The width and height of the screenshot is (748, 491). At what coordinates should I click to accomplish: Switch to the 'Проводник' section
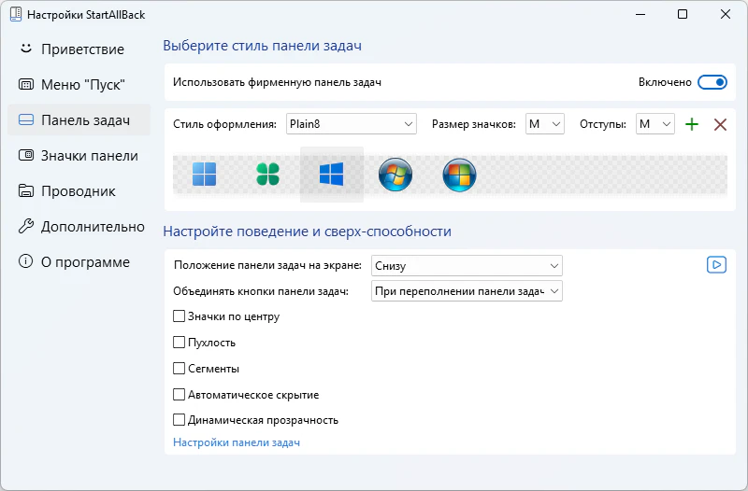tap(78, 191)
